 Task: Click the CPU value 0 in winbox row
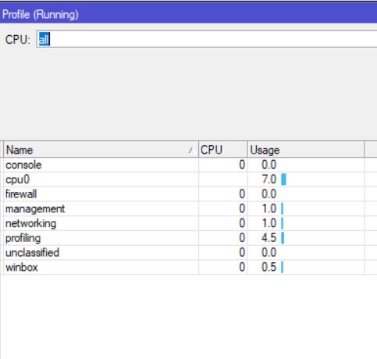click(242, 267)
